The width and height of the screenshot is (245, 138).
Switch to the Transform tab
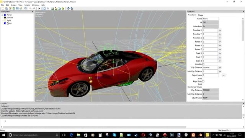click(192, 15)
